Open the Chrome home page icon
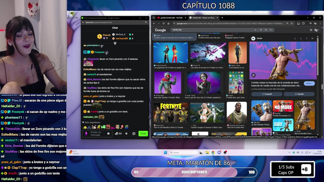The image size is (324, 182). click(168, 24)
